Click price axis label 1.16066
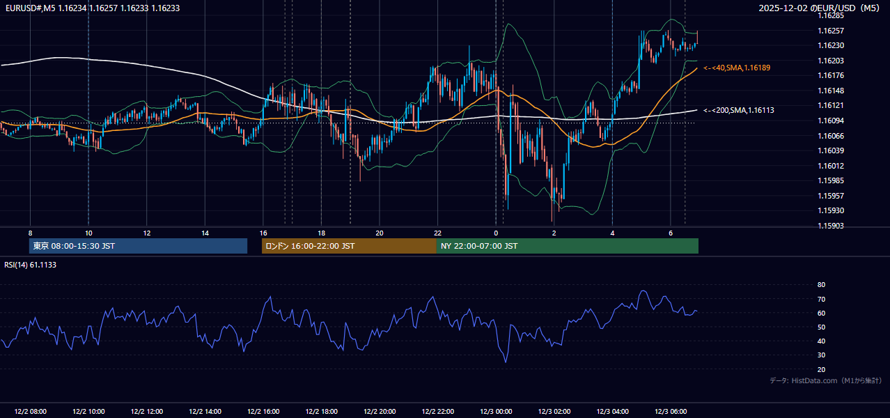The height and width of the screenshot is (418, 890). [831, 136]
